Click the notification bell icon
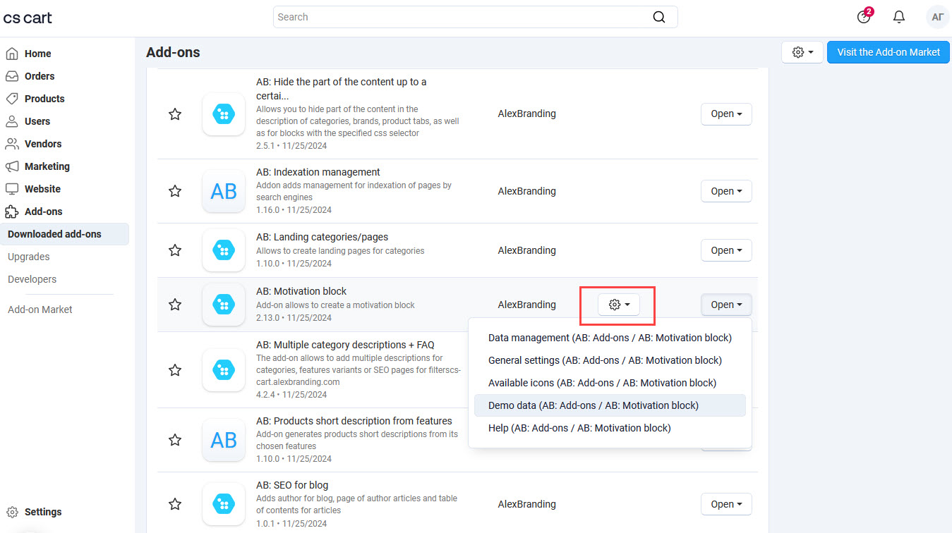This screenshot has height=533, width=952. point(899,16)
